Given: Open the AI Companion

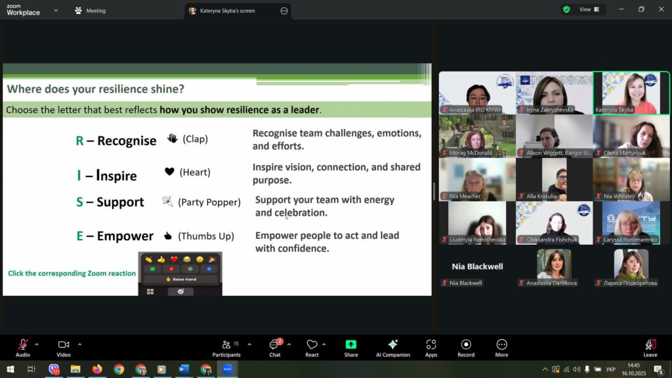Looking at the screenshot, I should point(392,348).
